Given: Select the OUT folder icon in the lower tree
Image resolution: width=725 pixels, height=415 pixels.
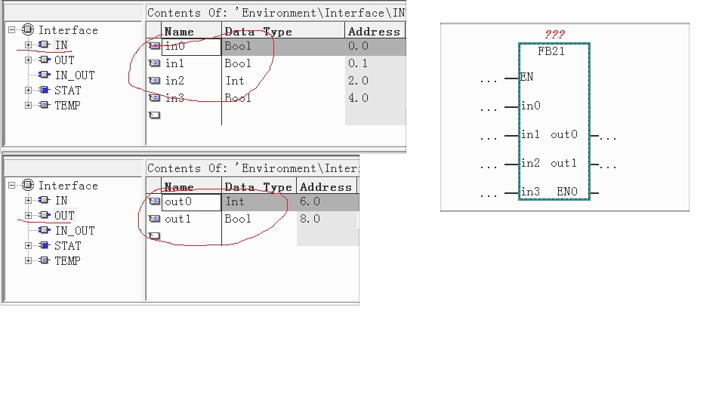Looking at the screenshot, I should [x=45, y=215].
